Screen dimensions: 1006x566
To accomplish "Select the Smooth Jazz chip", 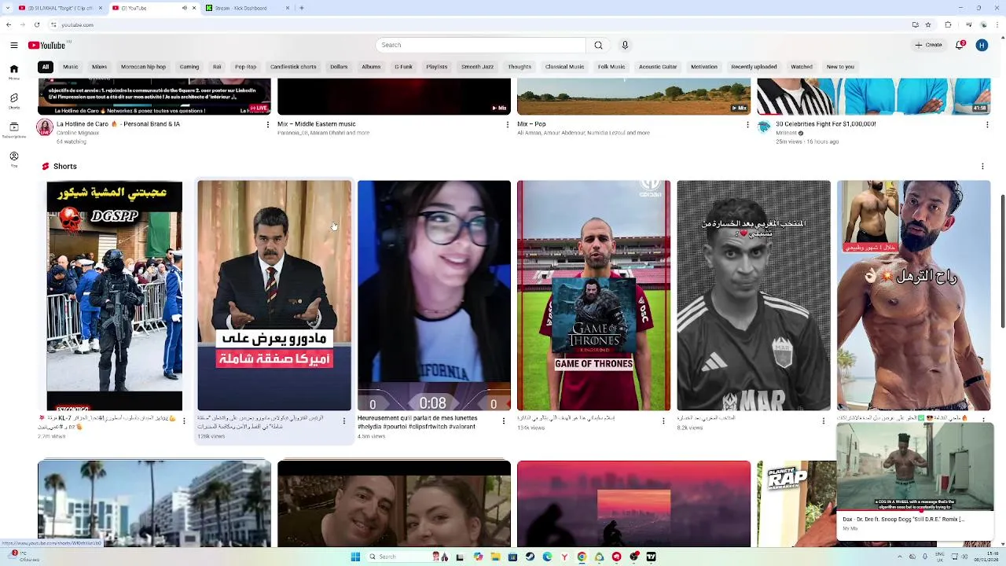I will click(x=477, y=67).
